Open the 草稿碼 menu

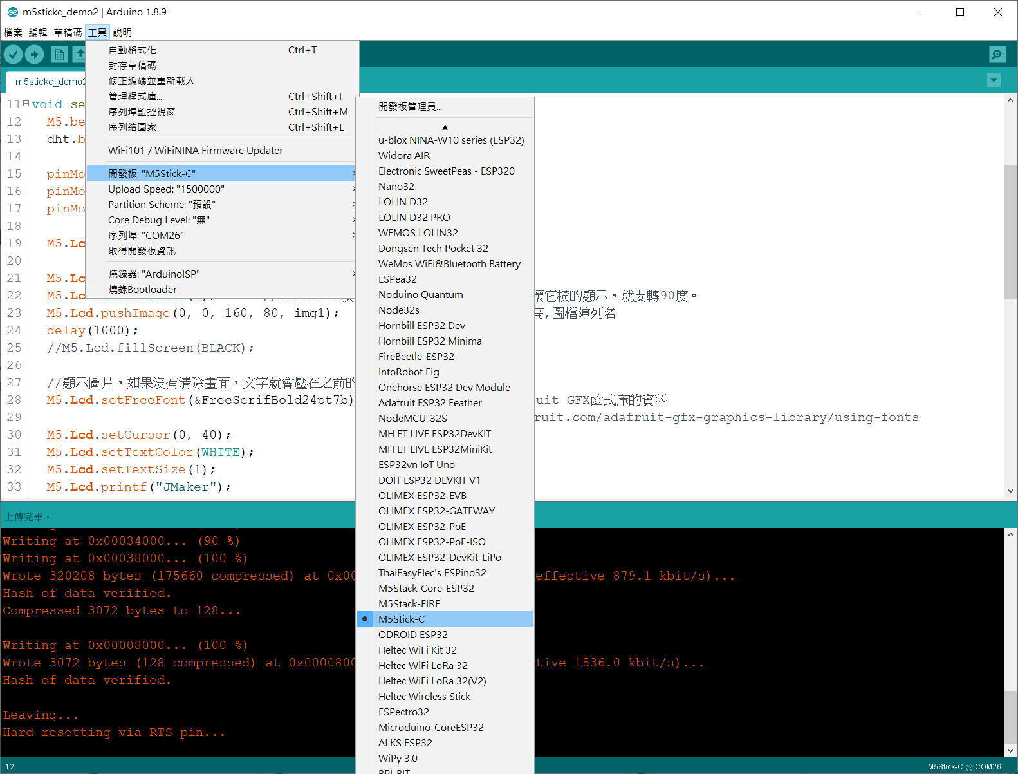(x=68, y=32)
